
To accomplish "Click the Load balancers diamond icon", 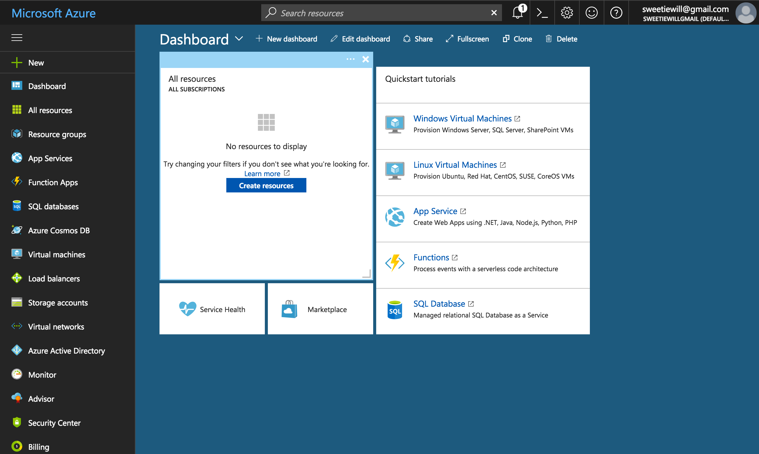I will [x=17, y=278].
